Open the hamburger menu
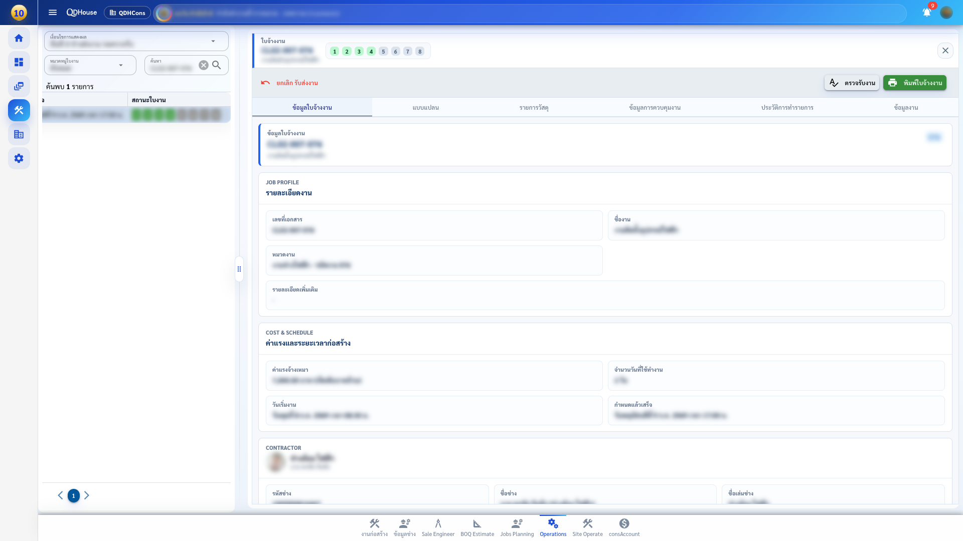Screen dimensions: 963x541 [53, 13]
